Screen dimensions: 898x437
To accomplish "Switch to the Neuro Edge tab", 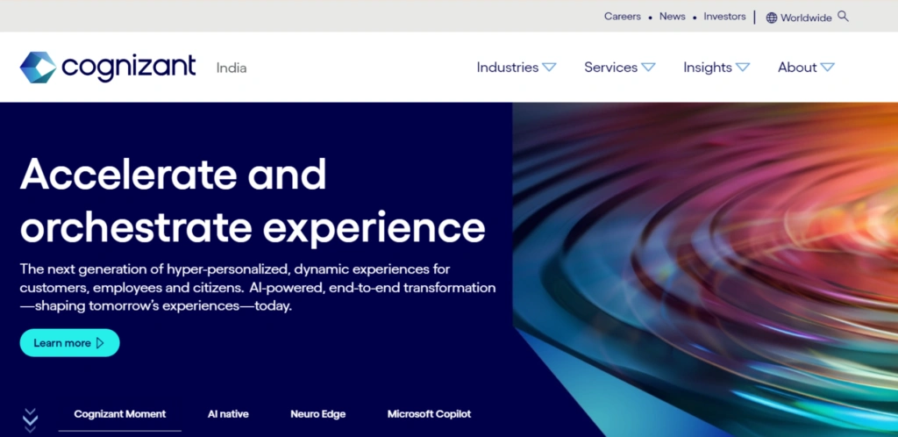I will click(317, 414).
